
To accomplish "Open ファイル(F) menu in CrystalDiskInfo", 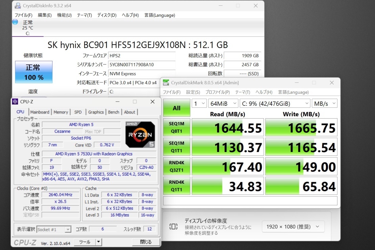I will pyautogui.click(x=23, y=15).
